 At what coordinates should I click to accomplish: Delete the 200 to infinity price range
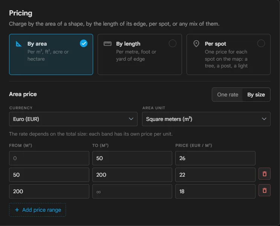pyautogui.click(x=265, y=190)
